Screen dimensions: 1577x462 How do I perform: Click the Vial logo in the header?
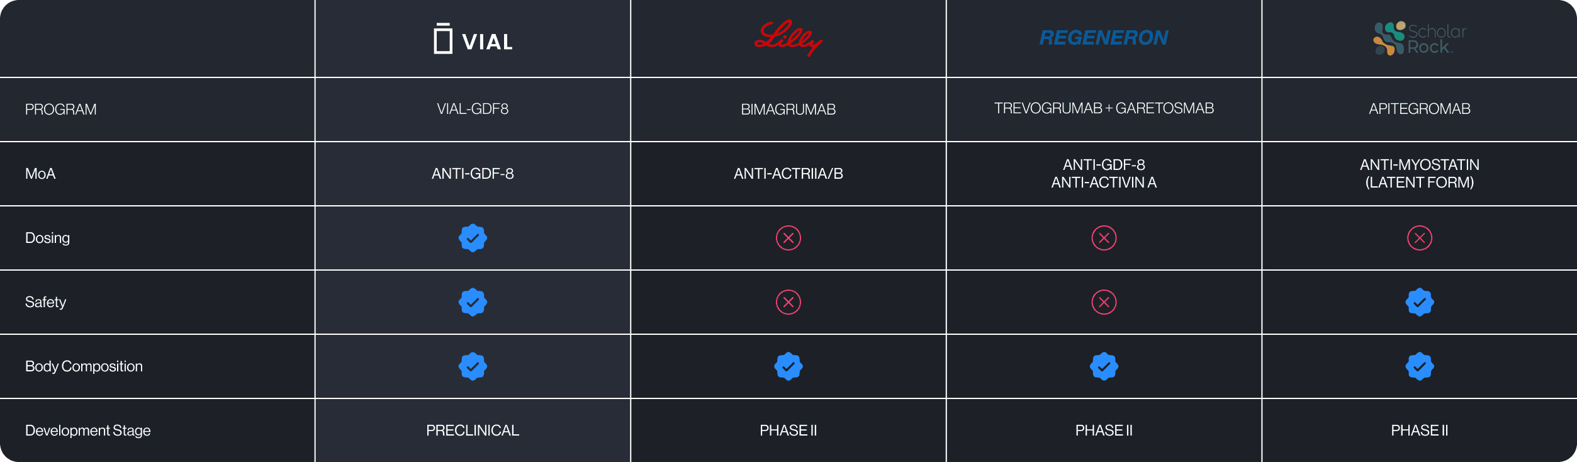coord(473,39)
